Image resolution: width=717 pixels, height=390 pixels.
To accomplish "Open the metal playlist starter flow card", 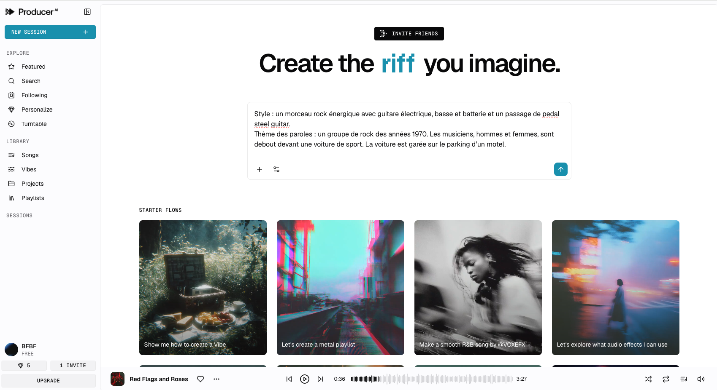I will click(340, 287).
